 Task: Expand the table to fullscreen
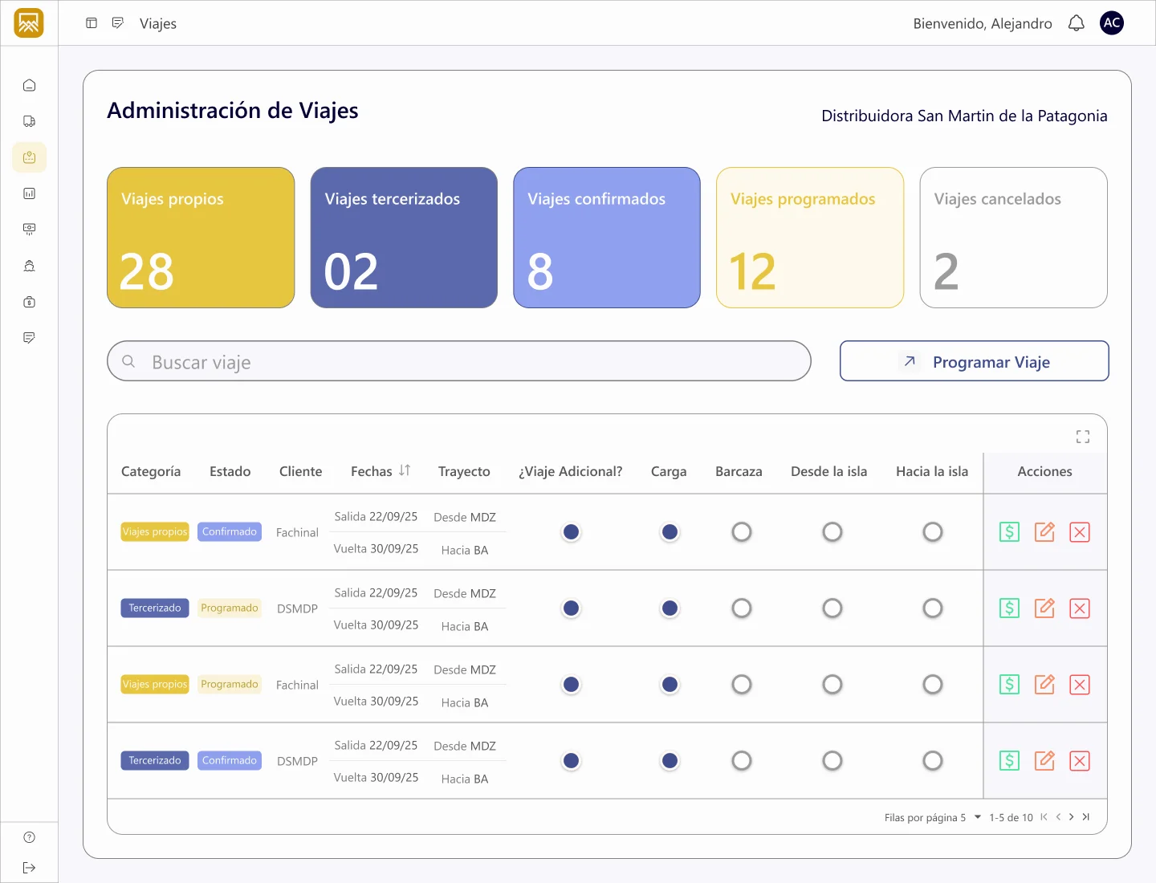1083,437
